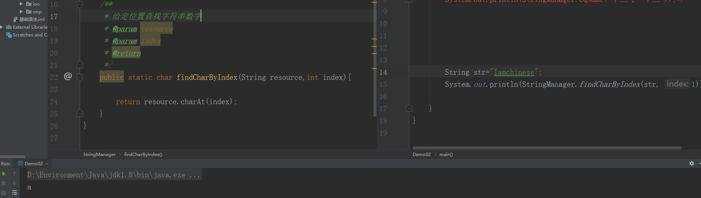Close the Demo02 run tab
Viewport: 701px width, 198px height.
click(x=47, y=164)
